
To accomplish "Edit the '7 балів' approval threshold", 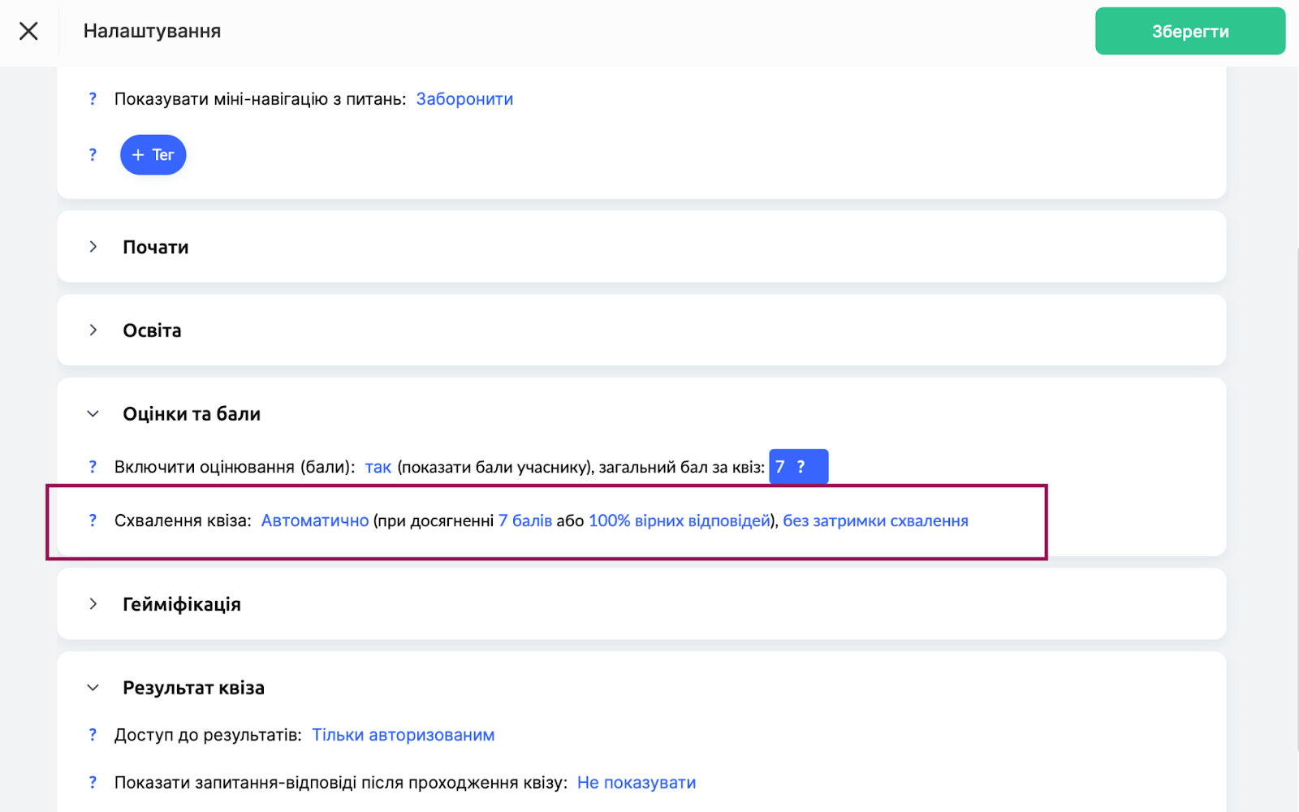I will tap(525, 520).
